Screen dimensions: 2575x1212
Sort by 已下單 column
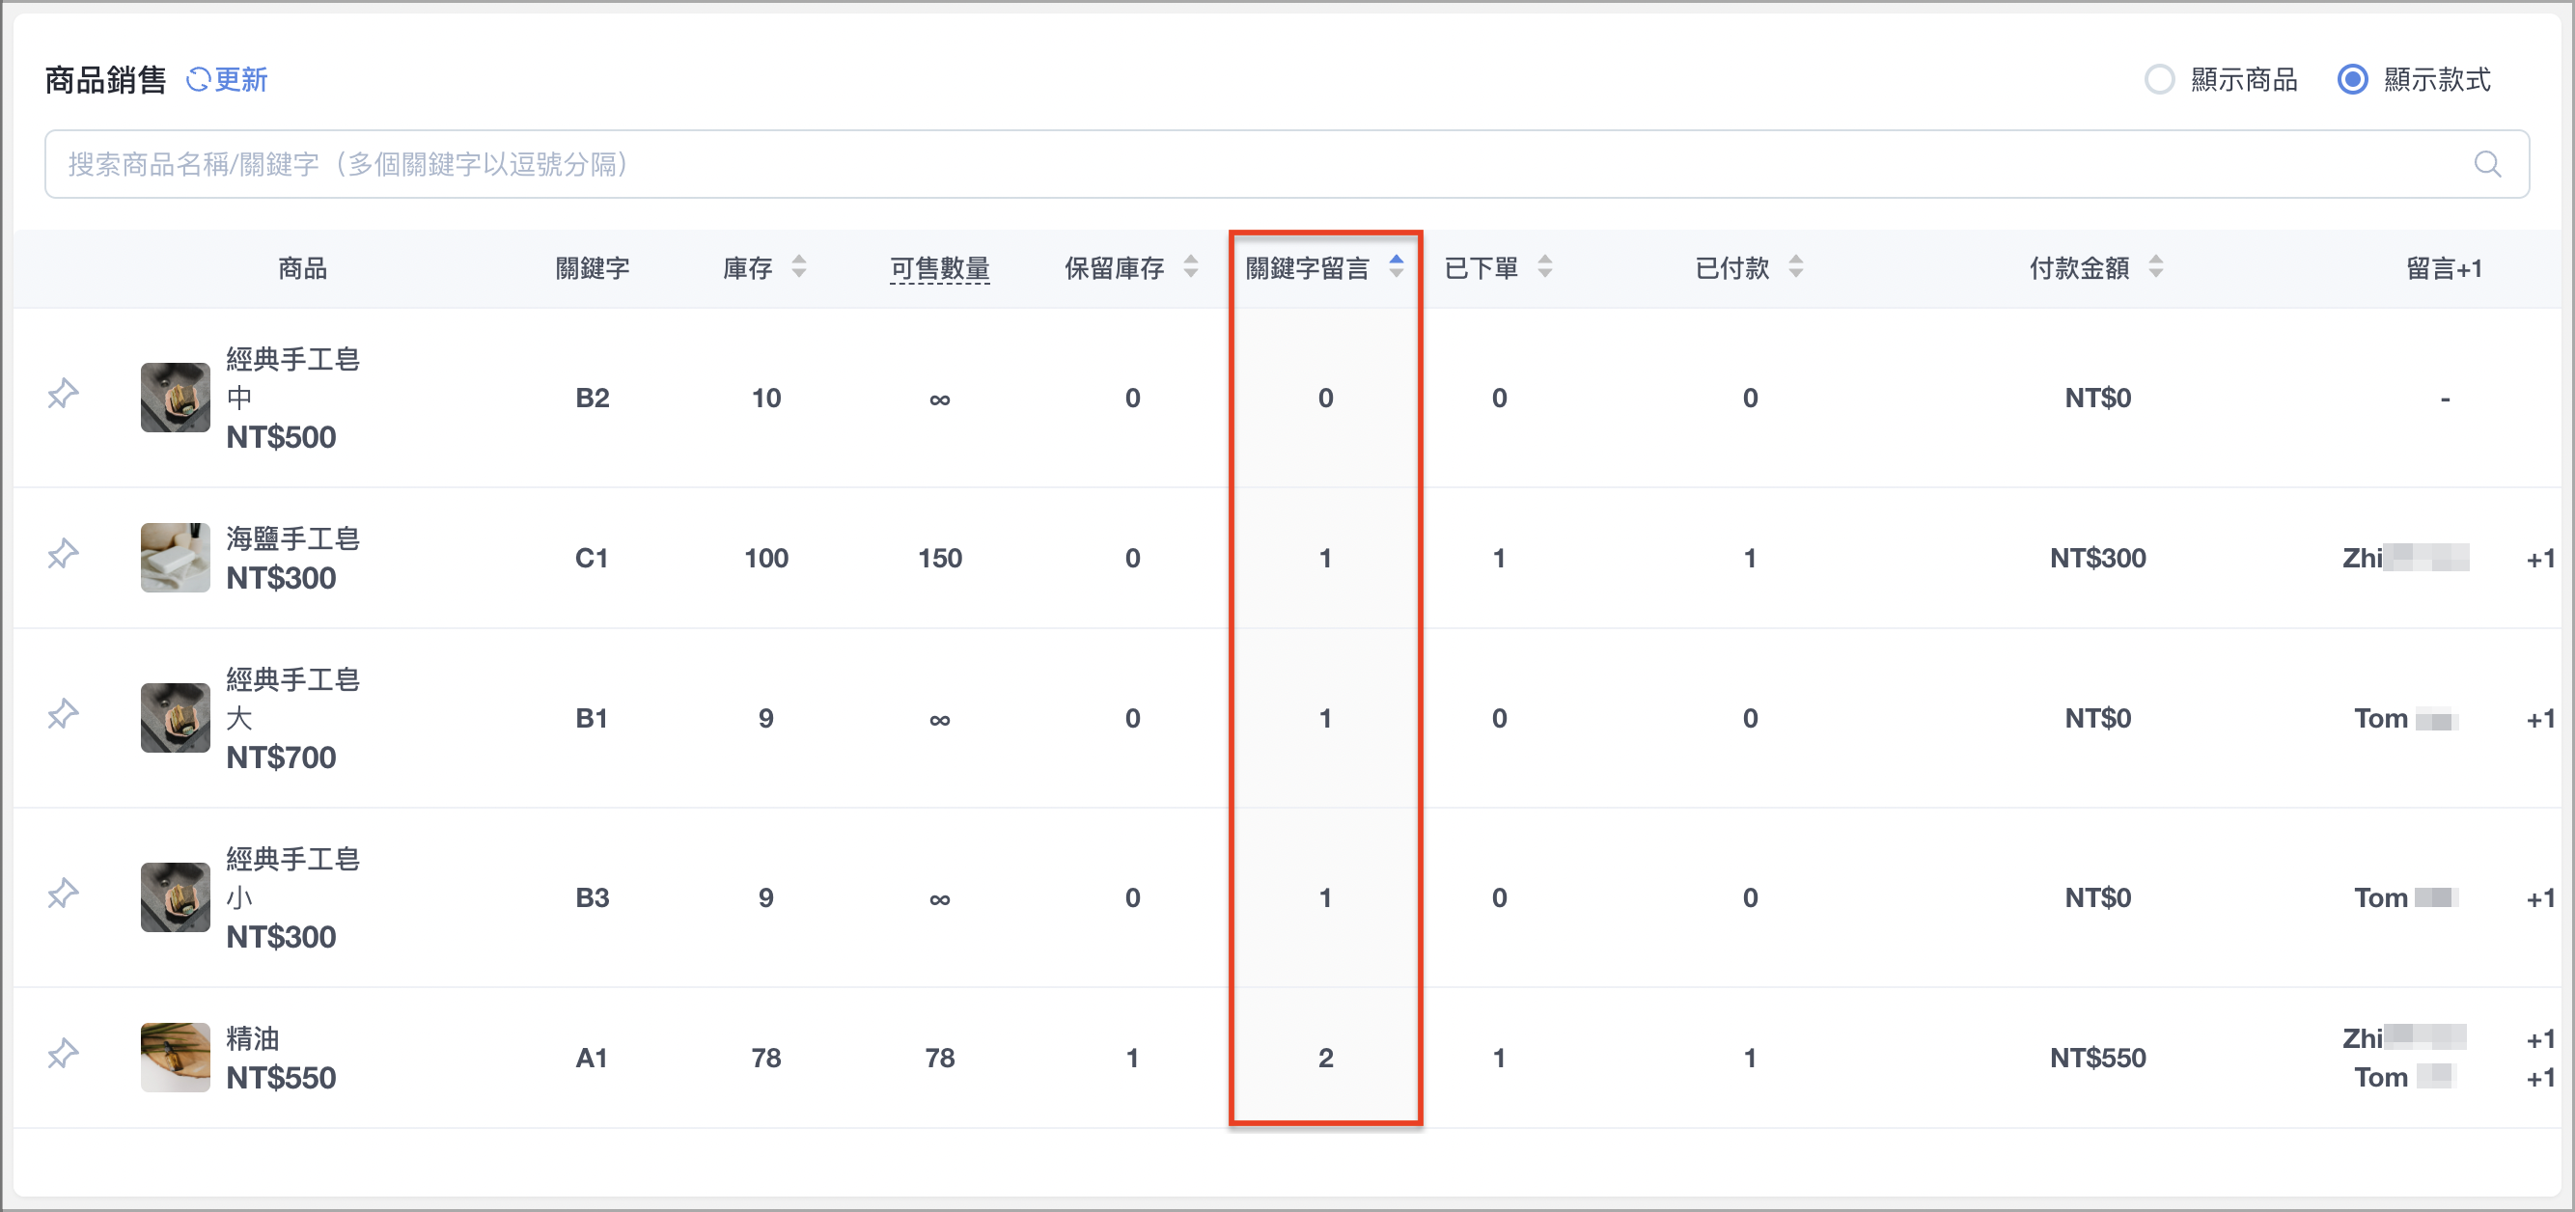[1544, 266]
